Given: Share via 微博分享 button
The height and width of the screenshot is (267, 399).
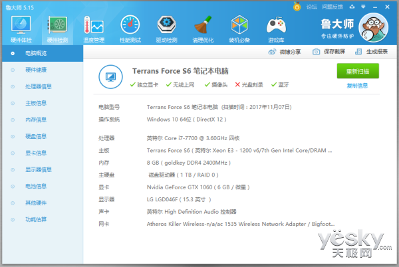Looking at the screenshot, I should 285,51.
